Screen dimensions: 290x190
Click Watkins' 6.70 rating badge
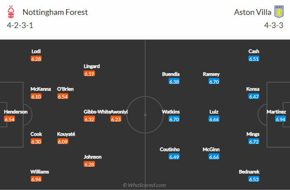pos(174,119)
